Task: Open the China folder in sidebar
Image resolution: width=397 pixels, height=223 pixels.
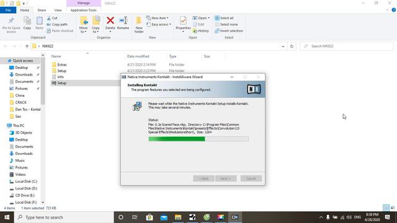Action: (20, 95)
